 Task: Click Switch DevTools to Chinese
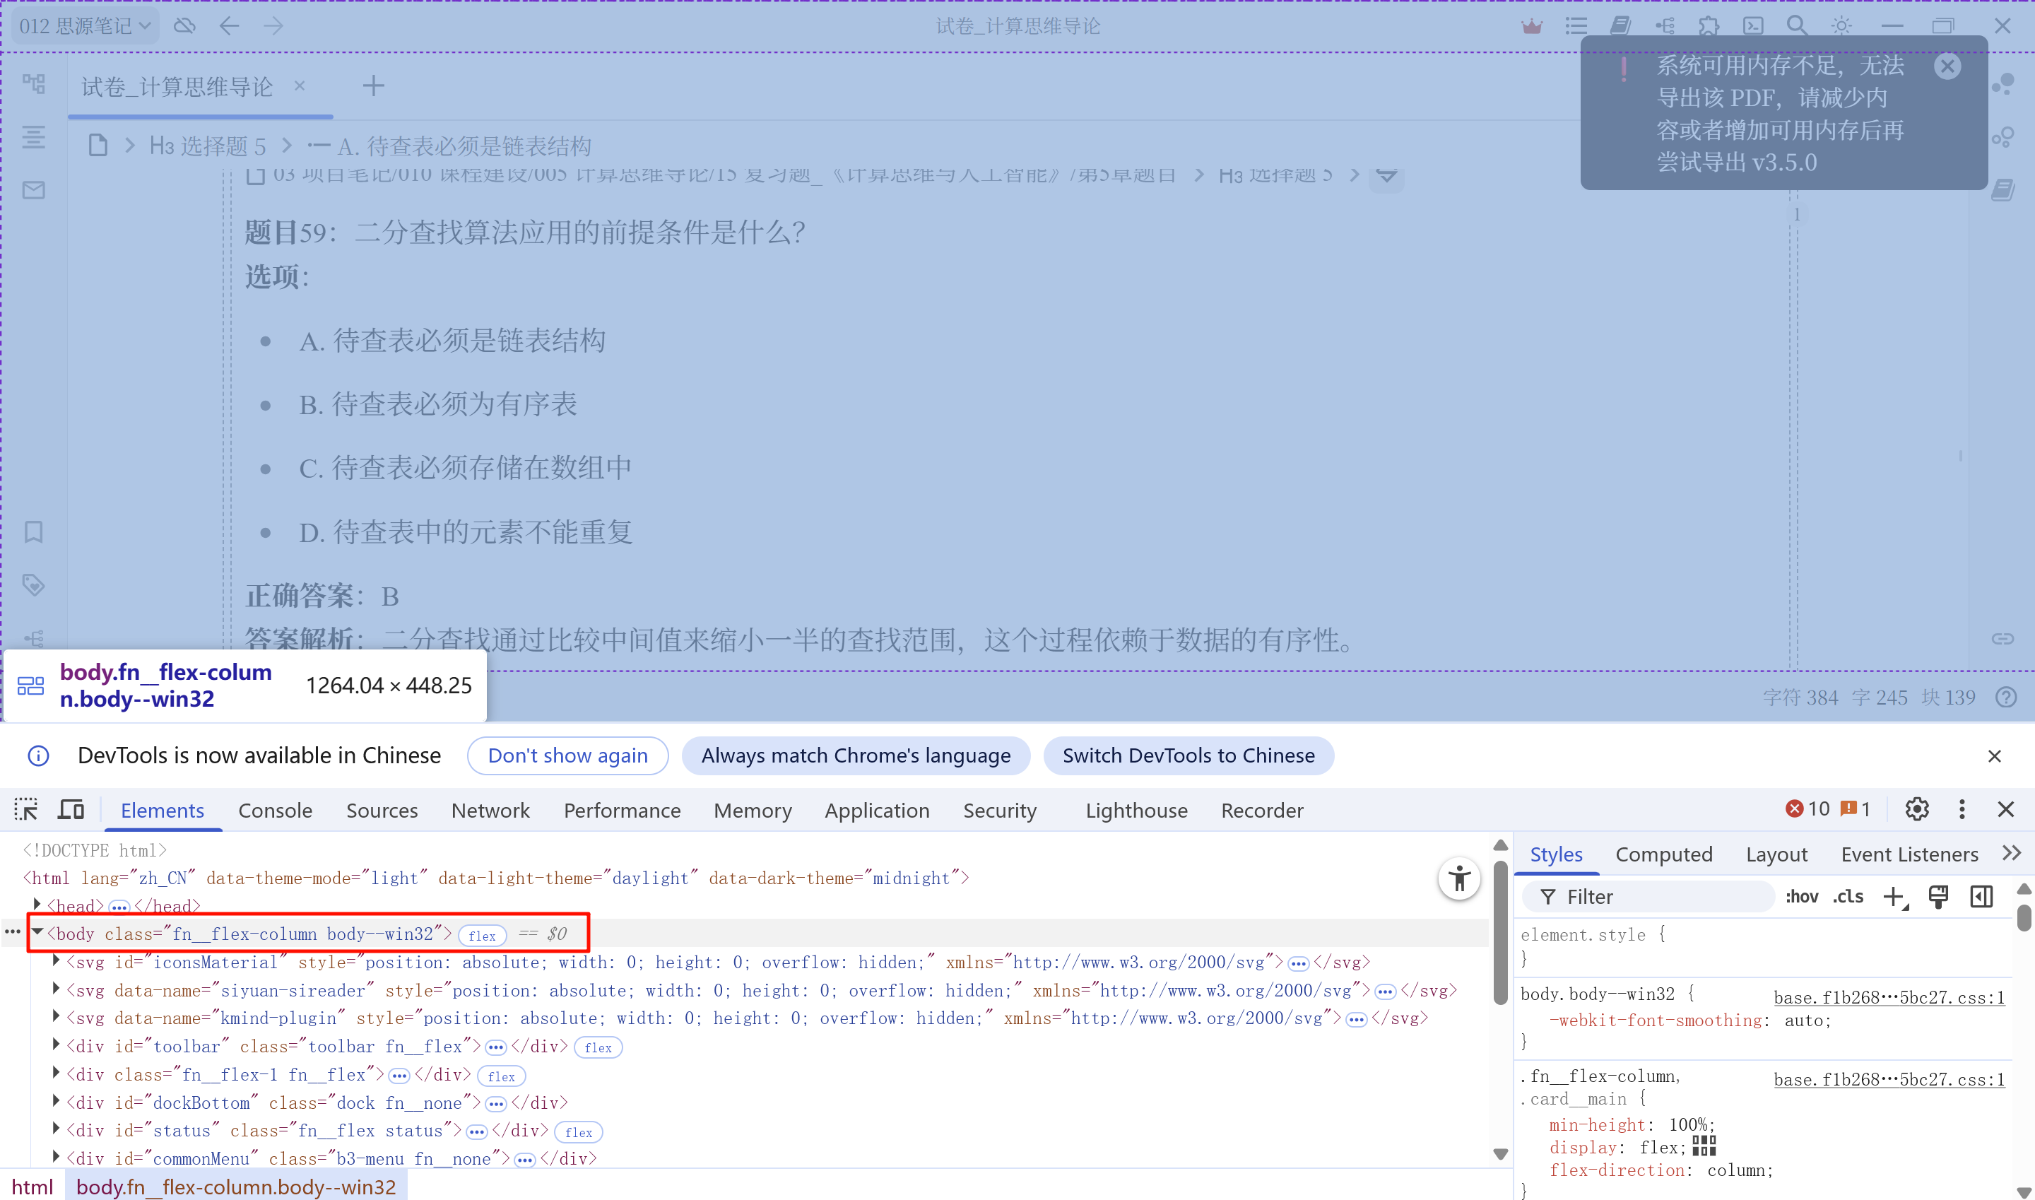click(x=1188, y=755)
